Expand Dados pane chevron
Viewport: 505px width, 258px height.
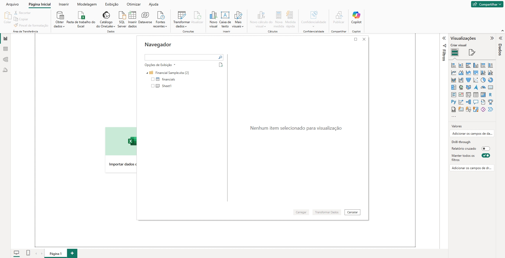tap(501, 38)
